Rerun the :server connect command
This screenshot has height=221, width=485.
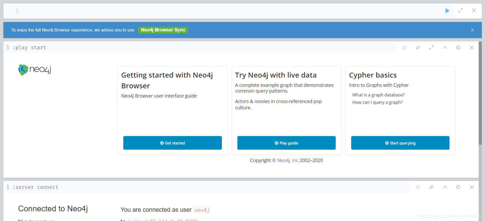coord(458,187)
